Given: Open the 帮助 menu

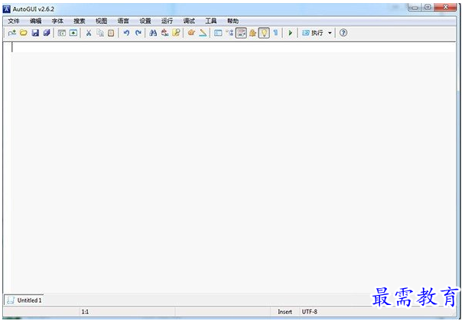Looking at the screenshot, I should tap(232, 21).
